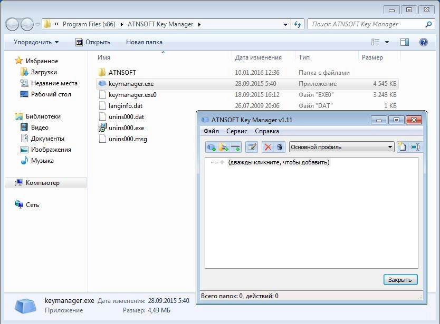
Task: Maximize the ATNSOFT Key Manager window
Action: click(x=396, y=120)
